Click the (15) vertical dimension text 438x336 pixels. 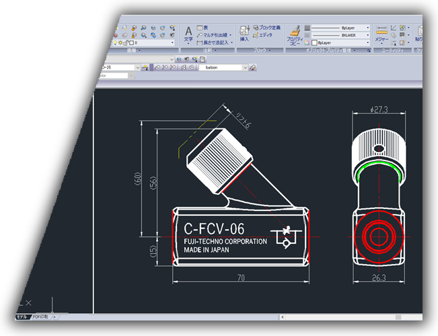coord(153,251)
